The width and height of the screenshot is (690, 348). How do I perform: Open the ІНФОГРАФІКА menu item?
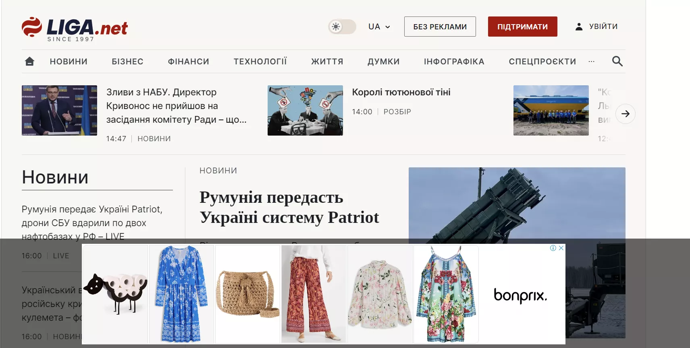(x=454, y=62)
